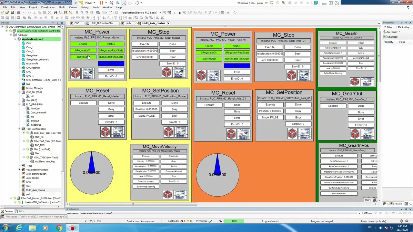Click the zoom magnifier icon beside 100 %
Viewport: 413px width, 232px height.
coord(375,200)
